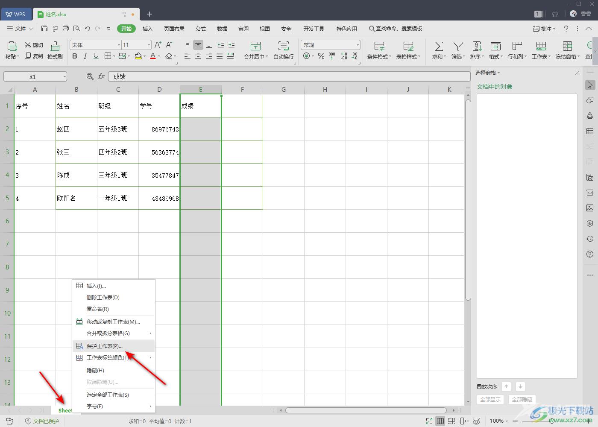This screenshot has height=427, width=598.
Task: Click the 全部显示 button
Action: (490, 400)
